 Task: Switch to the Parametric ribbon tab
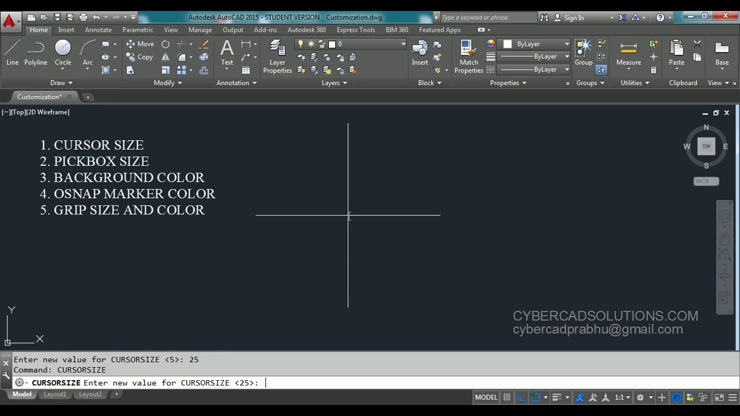pos(138,30)
